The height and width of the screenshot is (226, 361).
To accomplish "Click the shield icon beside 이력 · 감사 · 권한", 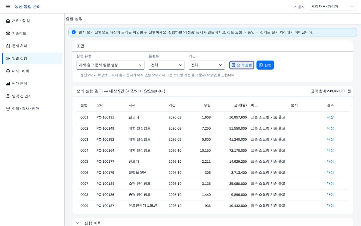I will click(8, 109).
